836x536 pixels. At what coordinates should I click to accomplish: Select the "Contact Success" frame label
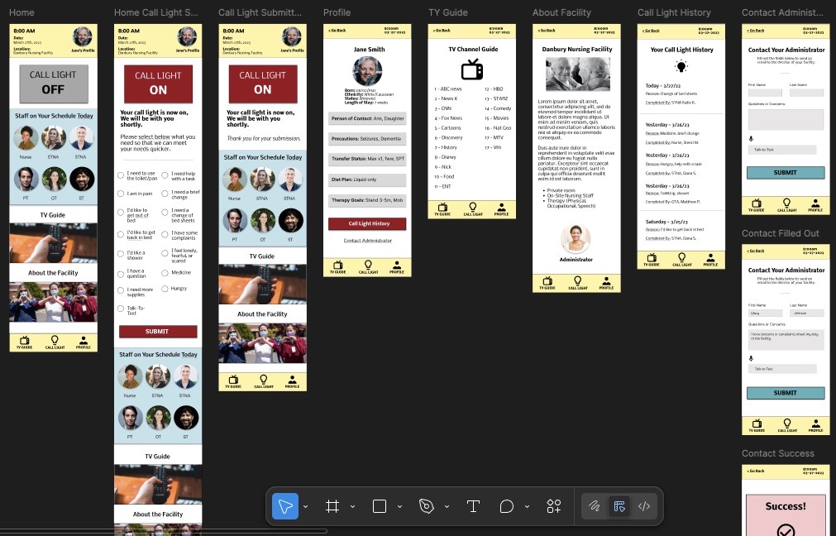777,453
